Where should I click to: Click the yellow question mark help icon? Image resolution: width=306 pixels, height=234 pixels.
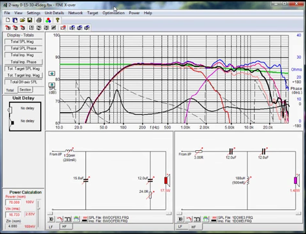58,20
